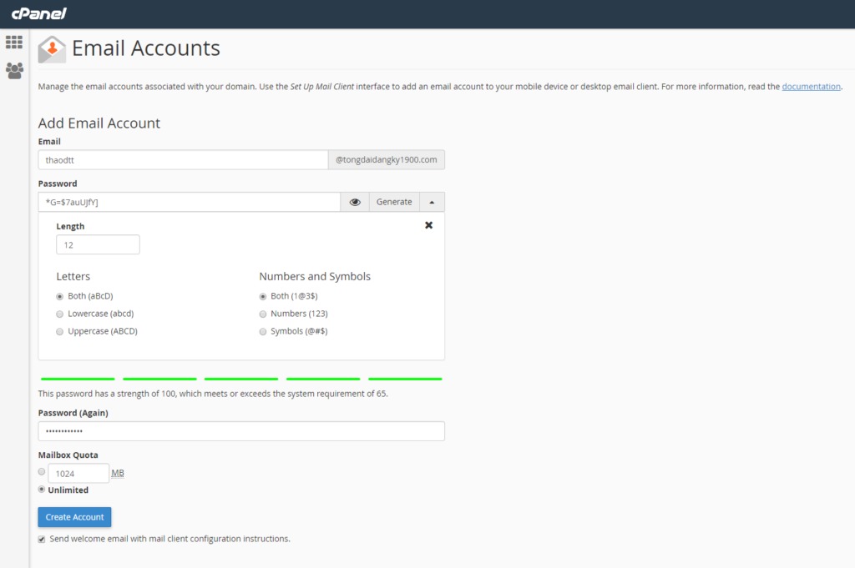The height and width of the screenshot is (568, 855).
Task: Select Both (aBcD) letters option
Action: click(60, 297)
